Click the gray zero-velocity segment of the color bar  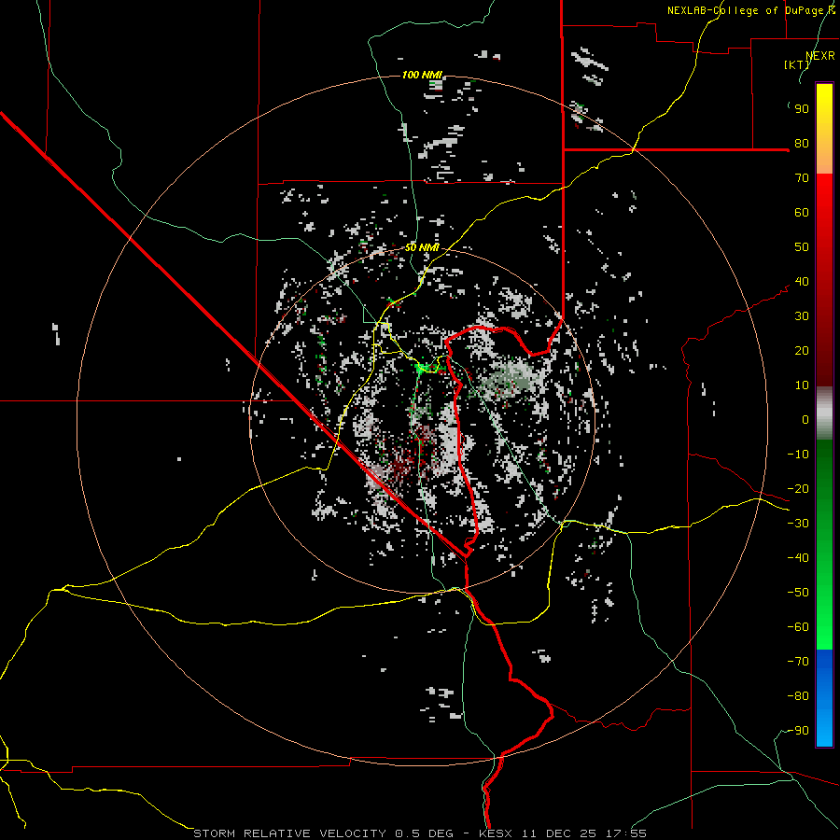click(824, 413)
